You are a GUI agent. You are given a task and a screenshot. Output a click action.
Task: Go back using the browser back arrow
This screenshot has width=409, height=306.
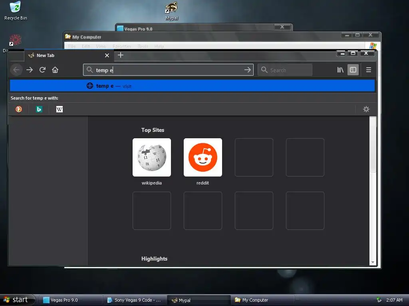16,70
